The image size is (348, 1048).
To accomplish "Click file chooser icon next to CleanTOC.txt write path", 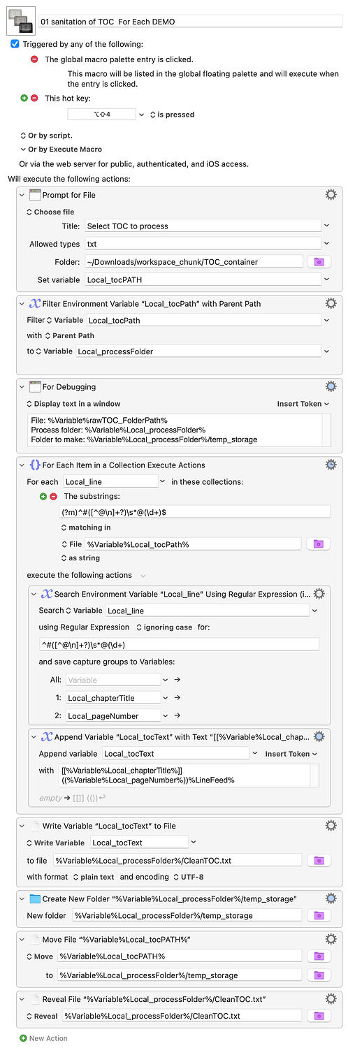I will click(319, 860).
